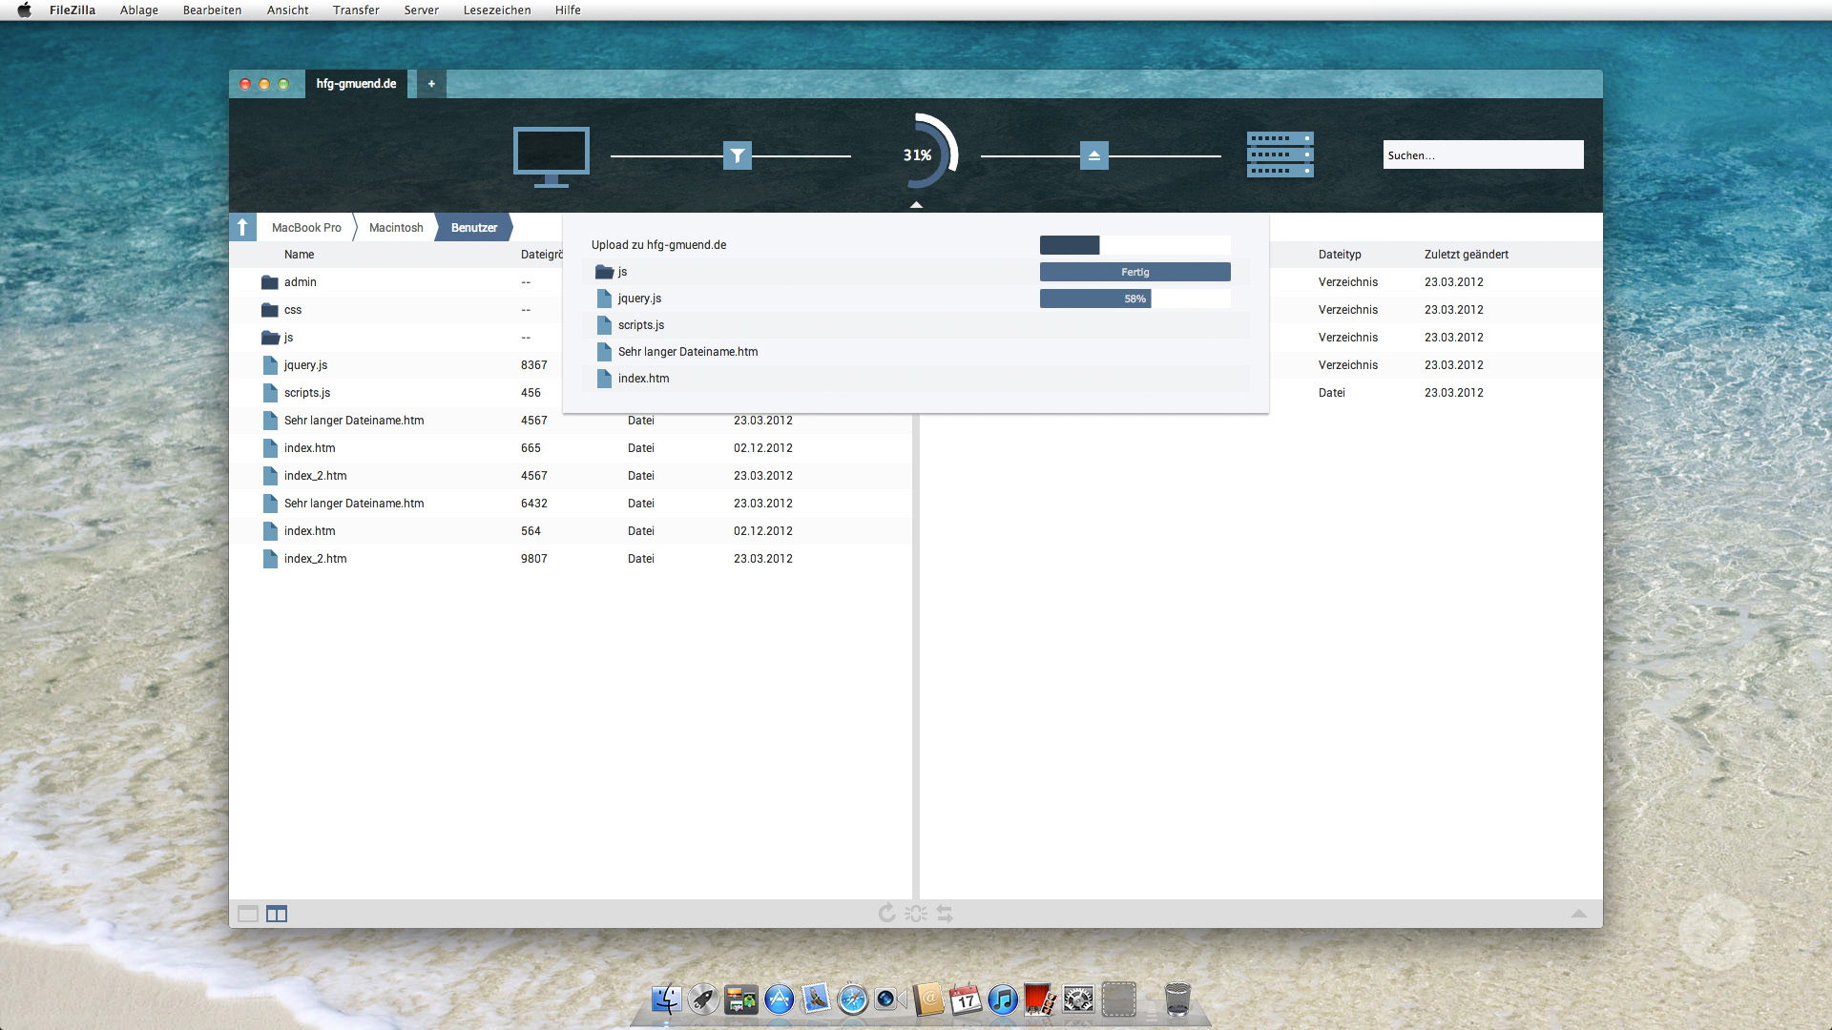Open the js folder in the file list
Image resolution: width=1832 pixels, height=1030 pixels.
(x=291, y=338)
